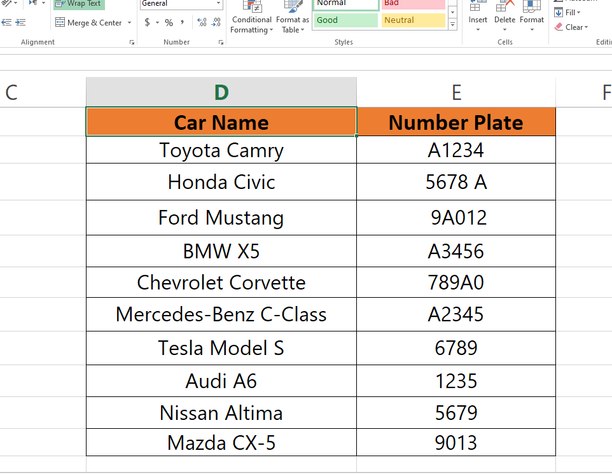Apply Comma Style format
Viewport: 612px width, 474px height.
pyautogui.click(x=182, y=23)
